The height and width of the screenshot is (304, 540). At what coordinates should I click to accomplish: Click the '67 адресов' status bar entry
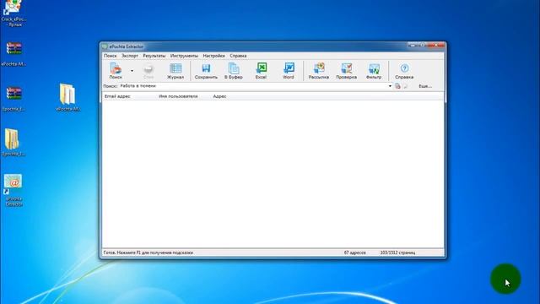pyautogui.click(x=354, y=252)
